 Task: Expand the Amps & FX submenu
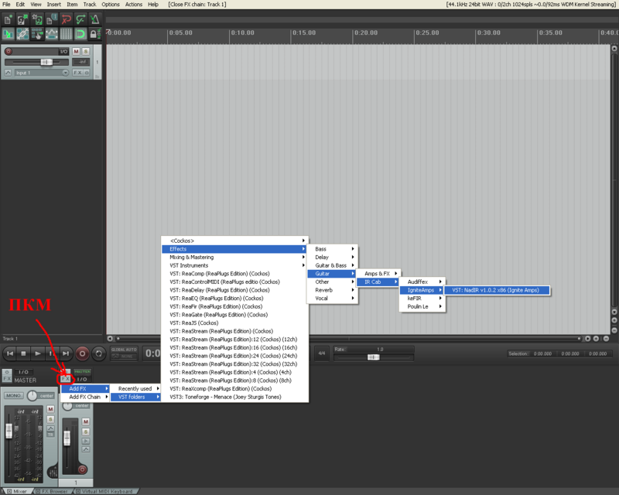click(379, 273)
